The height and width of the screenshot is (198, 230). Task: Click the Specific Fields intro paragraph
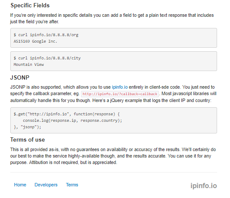pos(112,19)
